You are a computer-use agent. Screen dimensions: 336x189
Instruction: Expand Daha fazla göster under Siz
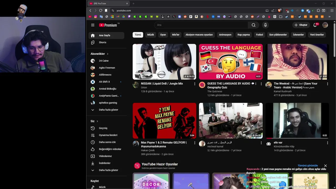tap(106, 170)
